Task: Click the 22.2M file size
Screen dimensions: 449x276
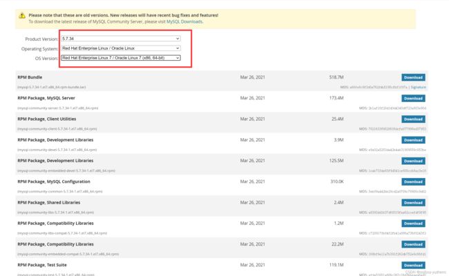Action: (338, 244)
